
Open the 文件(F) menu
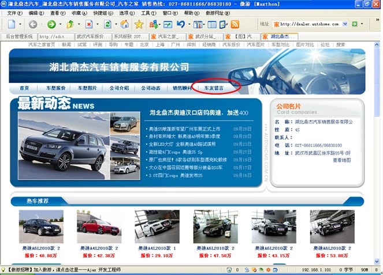14,13
